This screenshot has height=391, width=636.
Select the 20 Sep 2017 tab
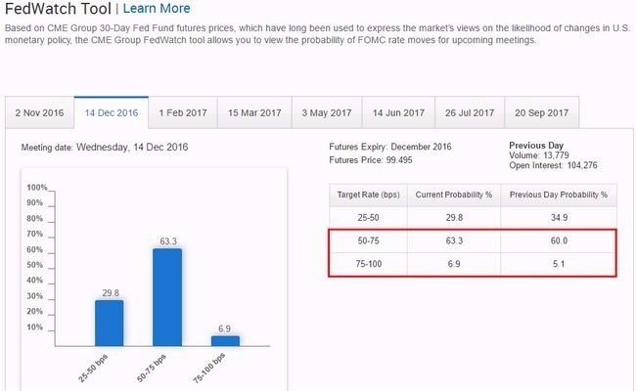tap(541, 112)
